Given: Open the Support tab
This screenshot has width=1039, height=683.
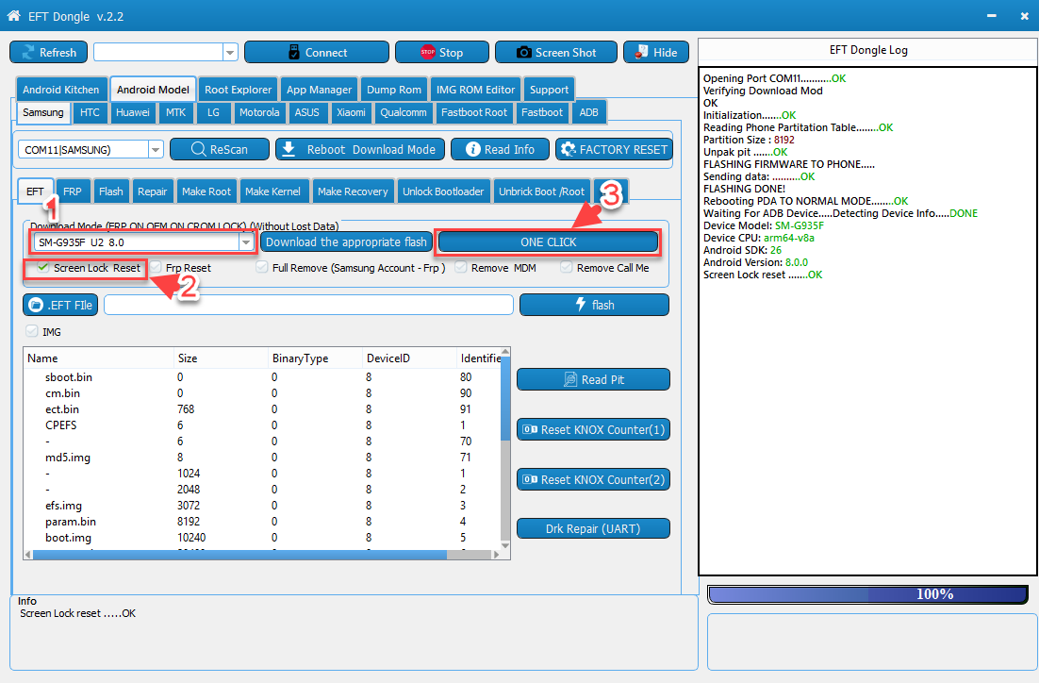Looking at the screenshot, I should click(549, 90).
